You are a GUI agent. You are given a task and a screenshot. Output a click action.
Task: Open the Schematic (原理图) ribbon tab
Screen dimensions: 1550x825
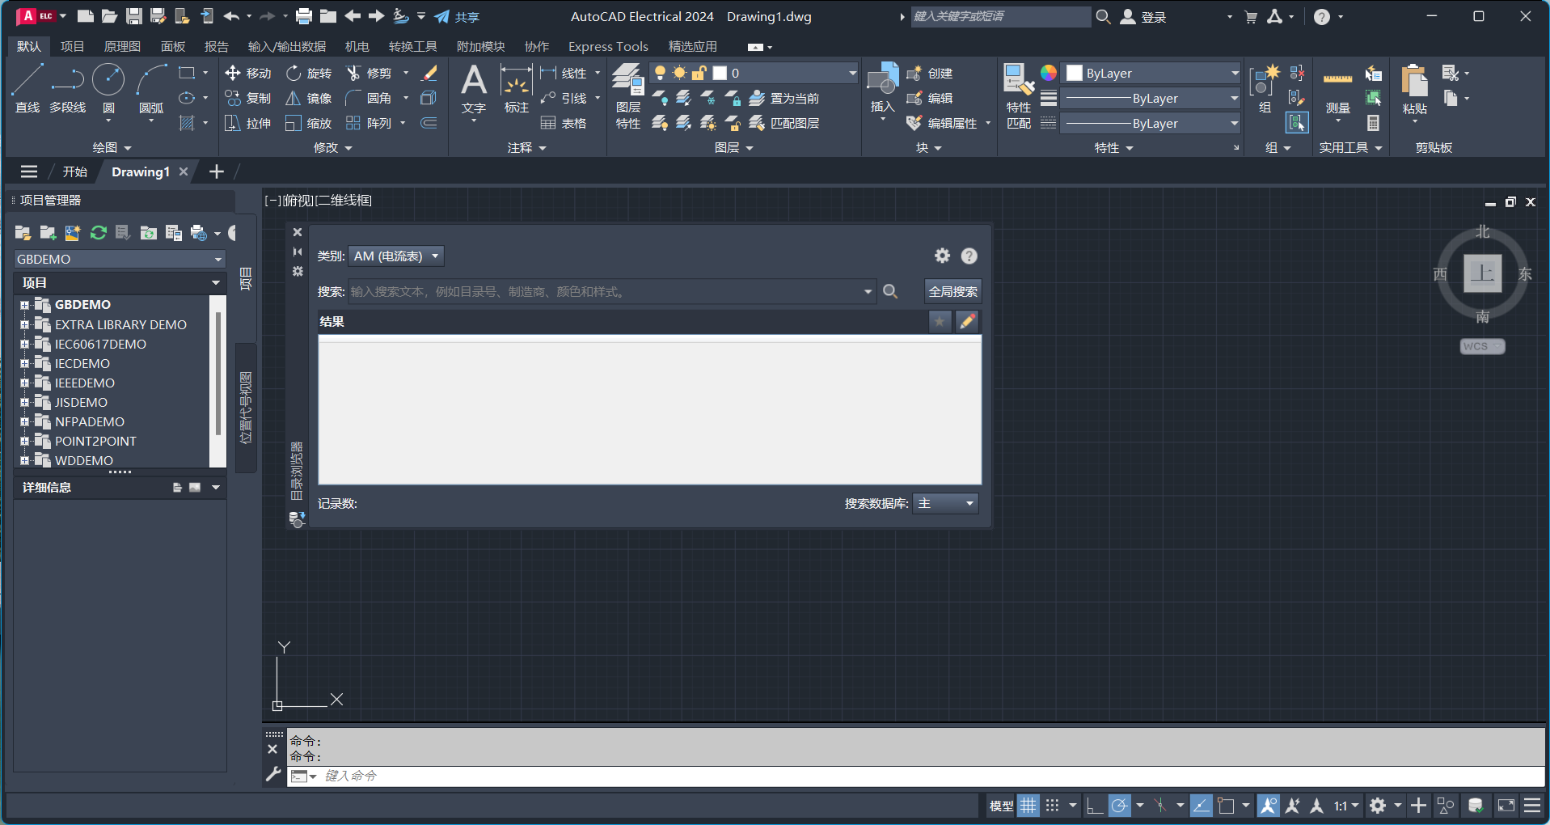pyautogui.click(x=122, y=47)
